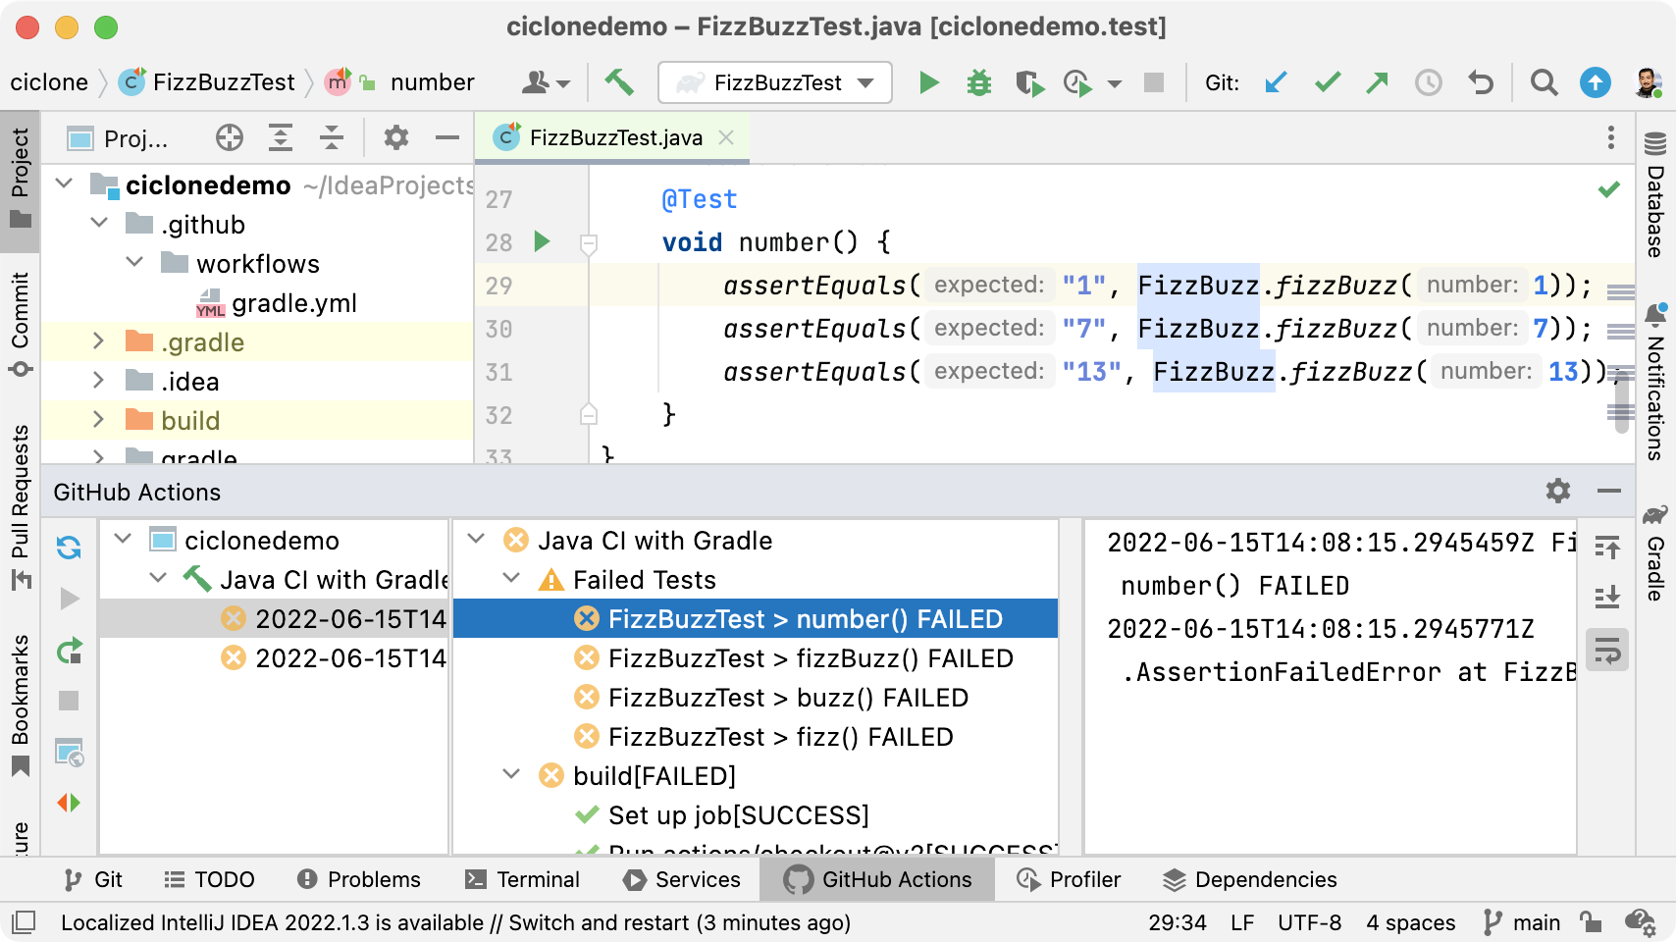1676x942 pixels.
Task: Expand all in the Project panel
Action: 281,137
